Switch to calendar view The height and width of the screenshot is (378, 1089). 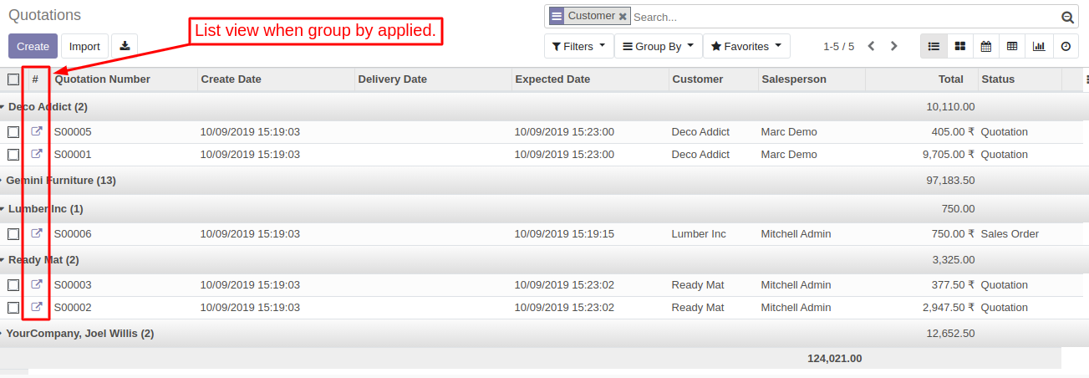coord(986,47)
